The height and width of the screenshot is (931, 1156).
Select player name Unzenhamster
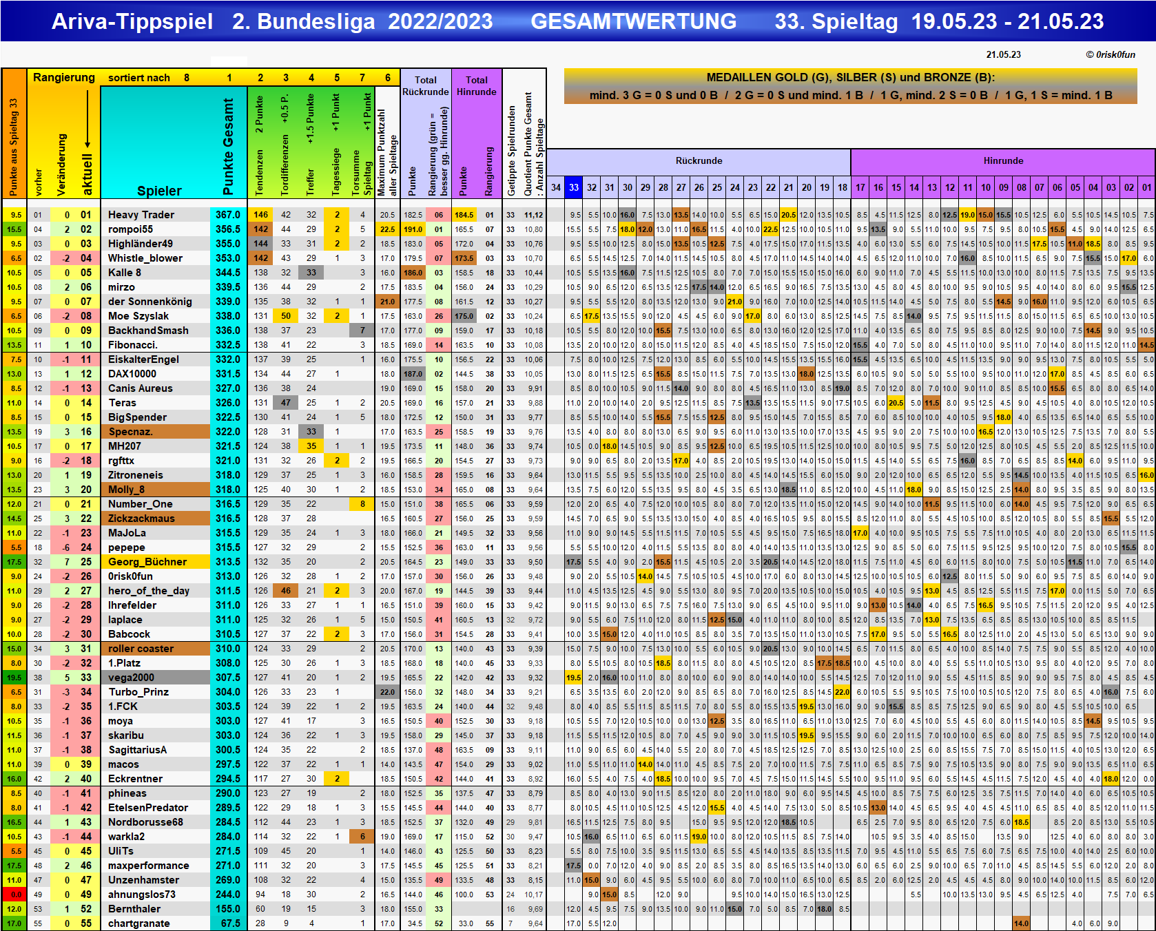point(143,880)
